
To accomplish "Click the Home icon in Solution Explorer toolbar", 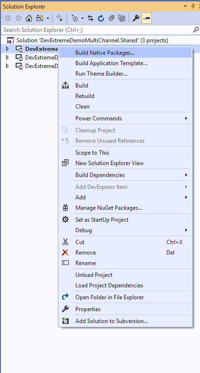I will tap(29, 18).
